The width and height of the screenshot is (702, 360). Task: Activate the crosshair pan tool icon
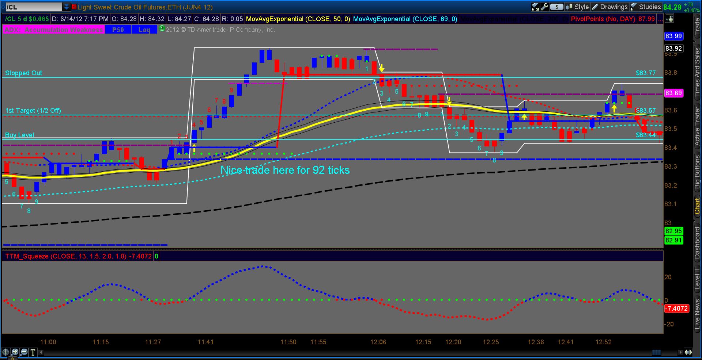5,352
